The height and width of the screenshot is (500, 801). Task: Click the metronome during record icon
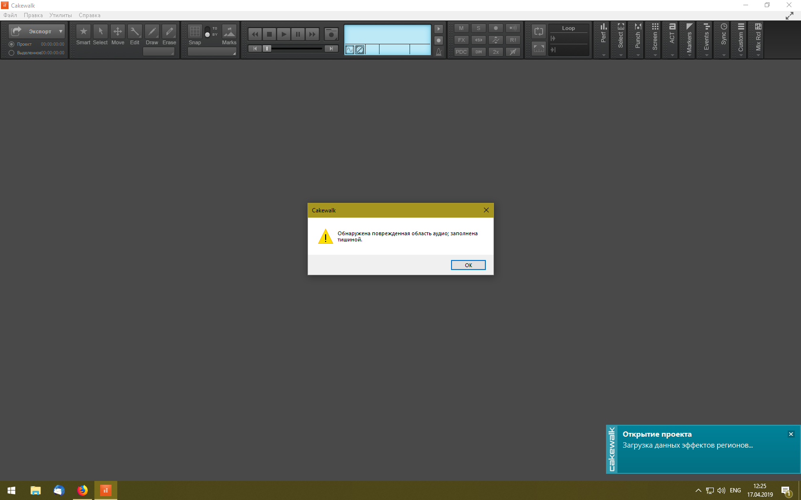(439, 40)
